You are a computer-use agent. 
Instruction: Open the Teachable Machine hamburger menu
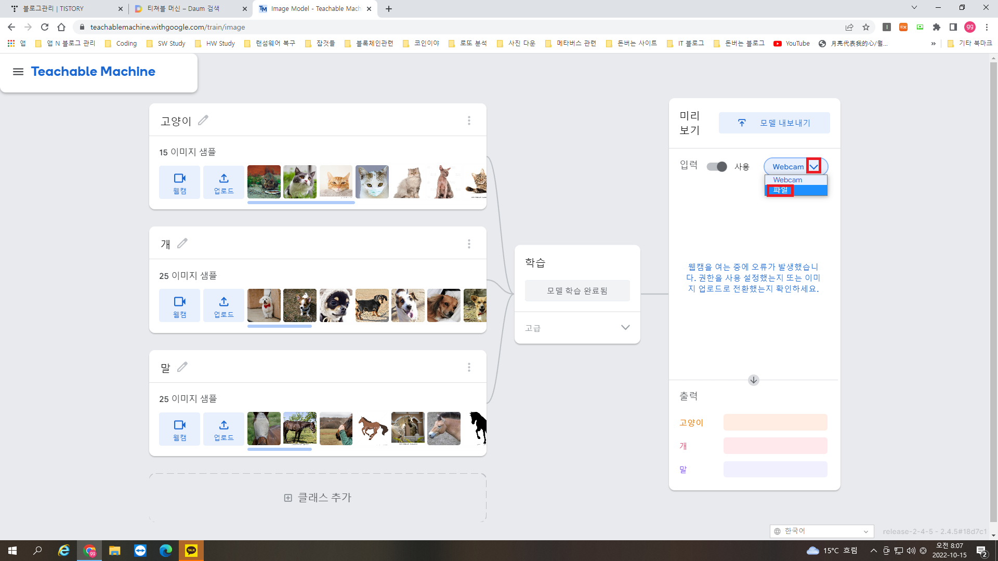[x=18, y=72]
